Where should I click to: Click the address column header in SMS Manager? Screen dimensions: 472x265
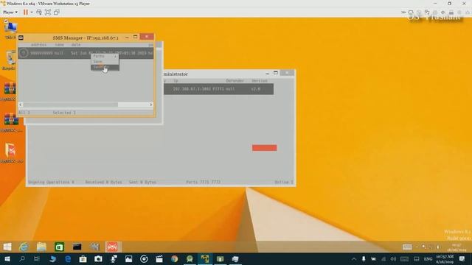click(39, 45)
